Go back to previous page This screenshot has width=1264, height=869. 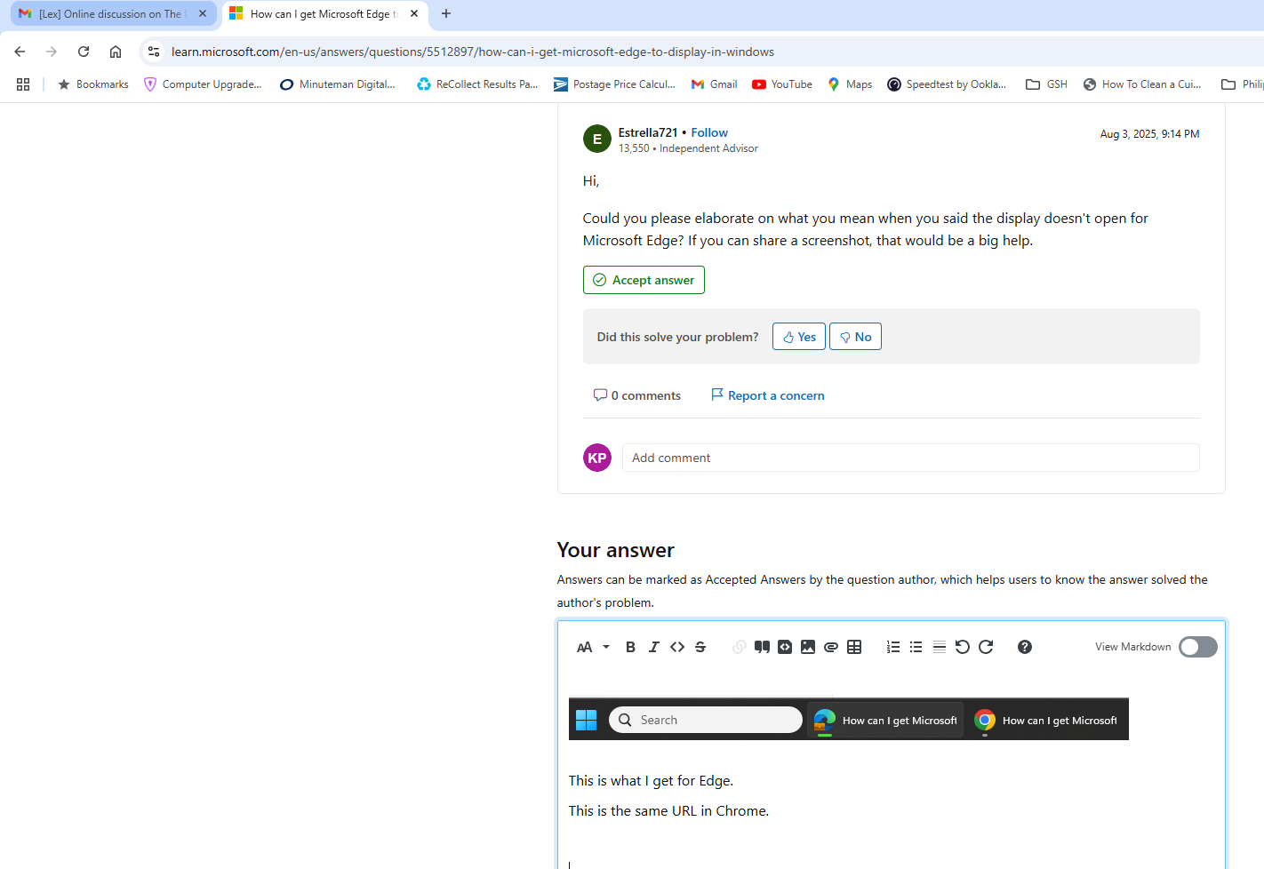[x=20, y=52]
